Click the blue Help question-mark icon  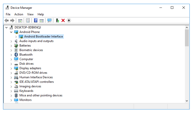(36, 20)
